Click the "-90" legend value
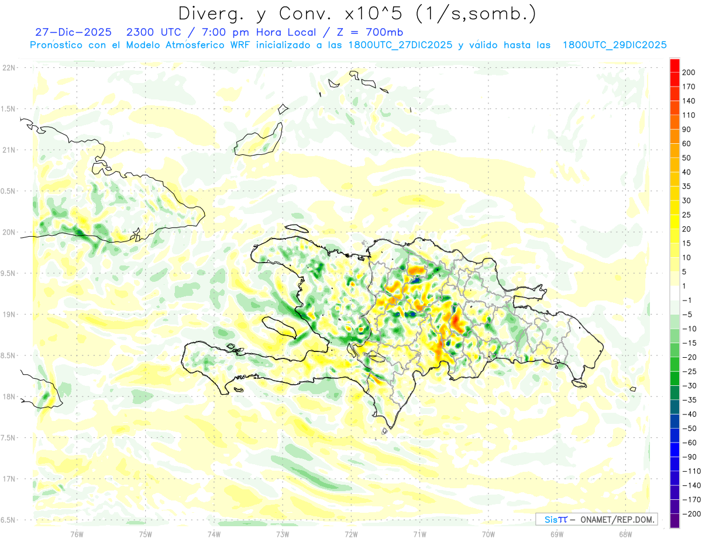The image size is (702, 542). [x=690, y=457]
